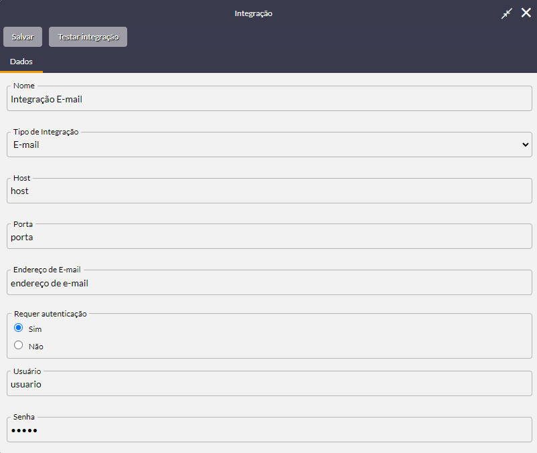Select the Sim radio button
The height and width of the screenshot is (453, 537).
pos(19,328)
